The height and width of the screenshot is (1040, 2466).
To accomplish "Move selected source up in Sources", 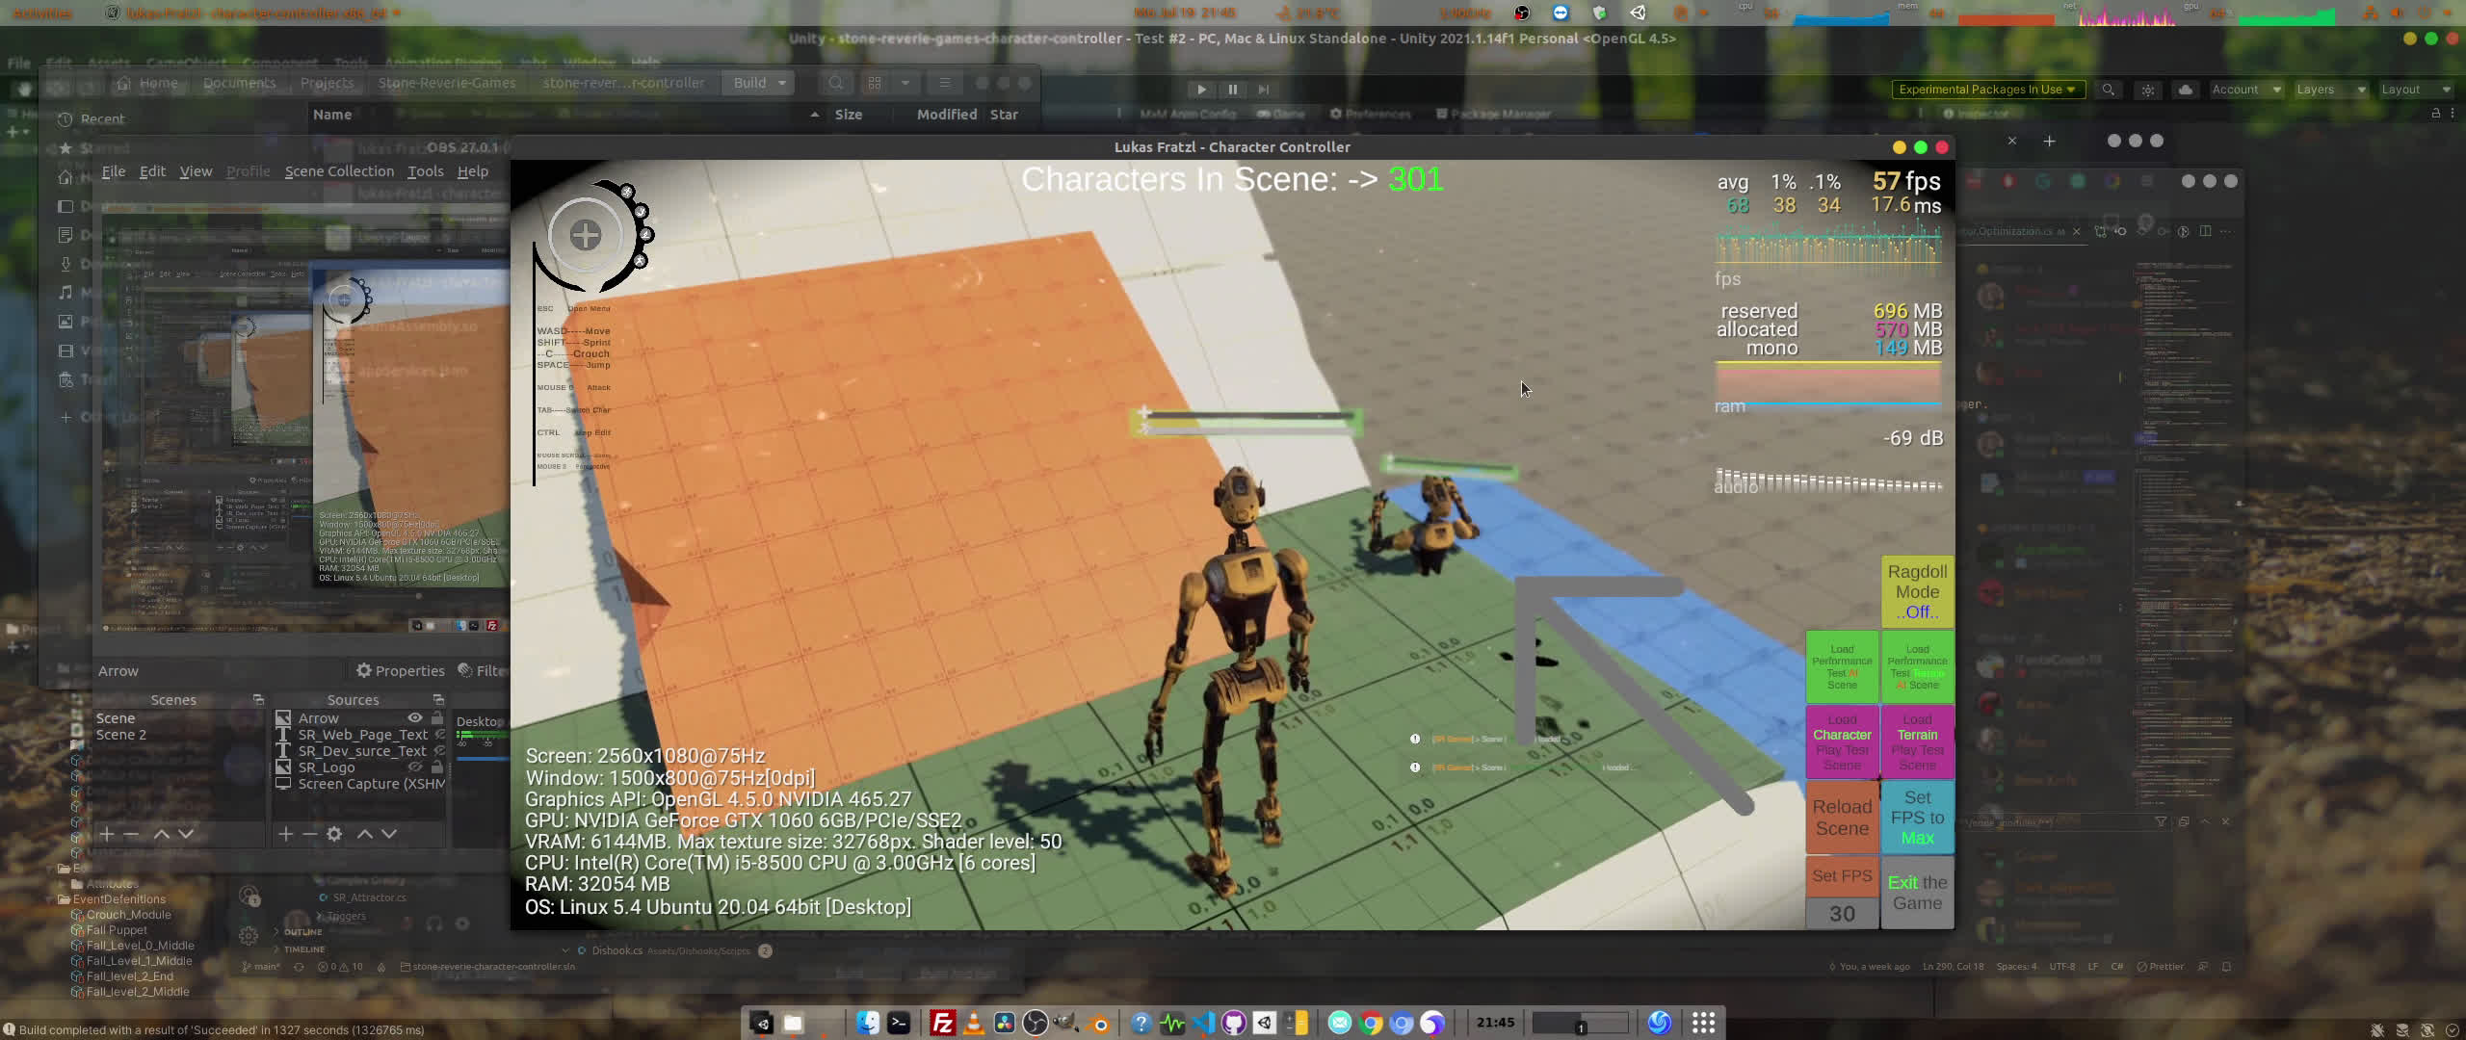I will (x=365, y=834).
